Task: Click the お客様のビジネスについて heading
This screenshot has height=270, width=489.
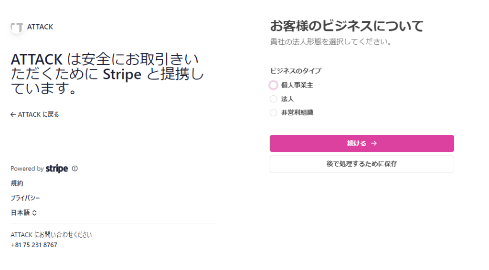Action: click(x=347, y=26)
